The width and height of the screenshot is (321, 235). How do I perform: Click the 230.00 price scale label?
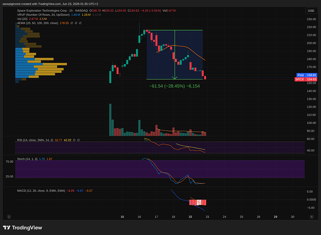point(311,19)
